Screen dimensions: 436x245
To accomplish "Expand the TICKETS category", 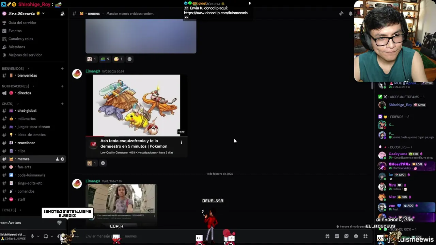I will coord(11,210).
